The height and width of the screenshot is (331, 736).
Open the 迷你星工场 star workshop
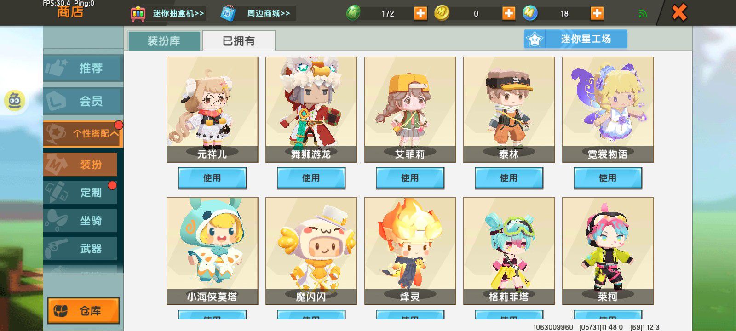[575, 39]
